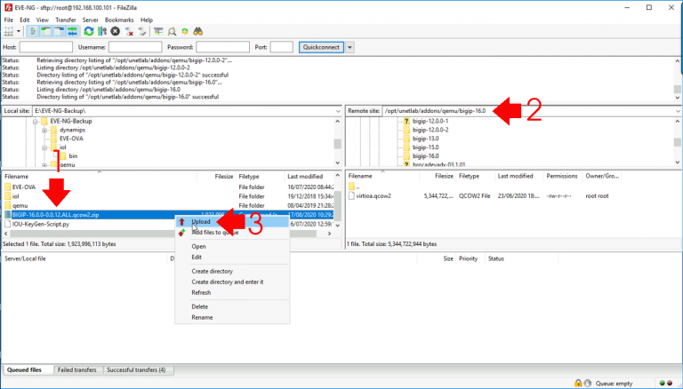Switch to Failed transfers tab
The width and height of the screenshot is (683, 389).
(77, 369)
